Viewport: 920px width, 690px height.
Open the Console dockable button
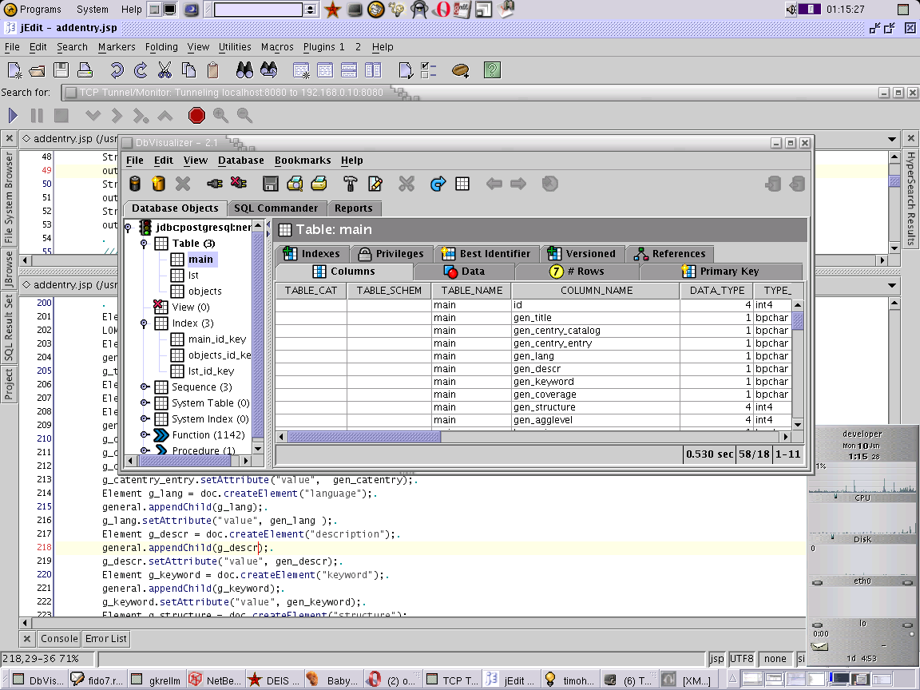tap(59, 639)
